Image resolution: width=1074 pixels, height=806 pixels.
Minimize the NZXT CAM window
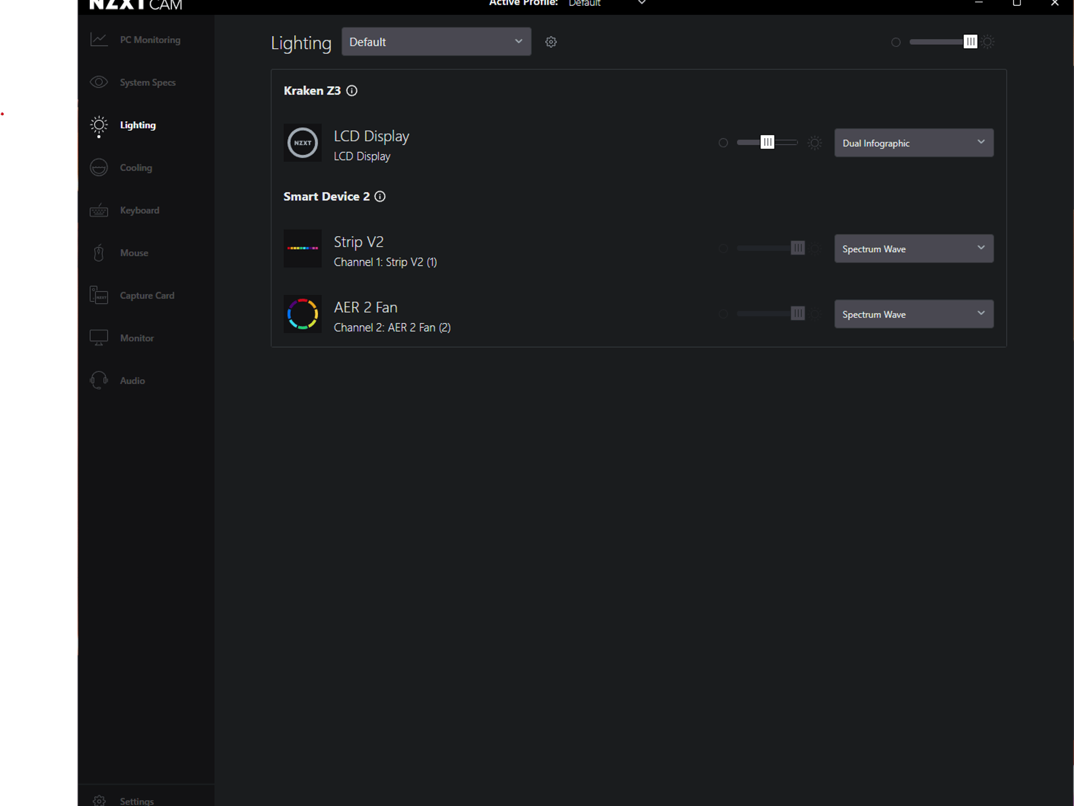979,3
